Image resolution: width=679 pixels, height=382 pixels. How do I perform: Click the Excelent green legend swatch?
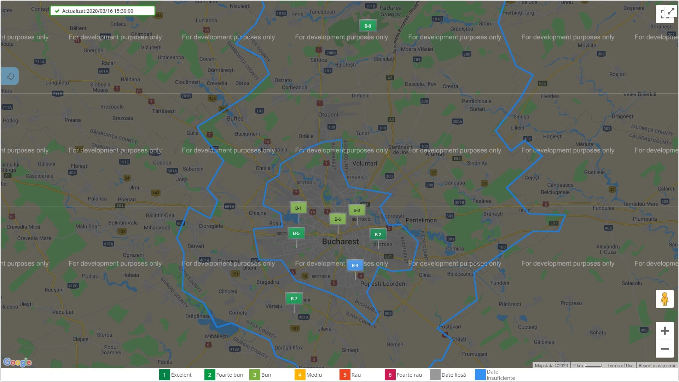click(164, 375)
